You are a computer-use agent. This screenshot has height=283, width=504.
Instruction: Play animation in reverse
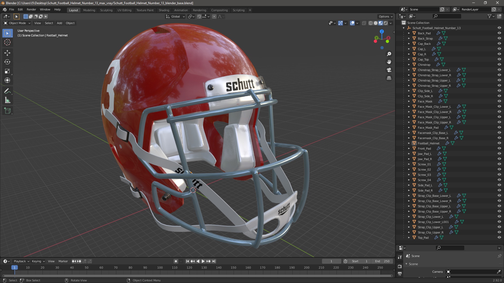click(198, 261)
